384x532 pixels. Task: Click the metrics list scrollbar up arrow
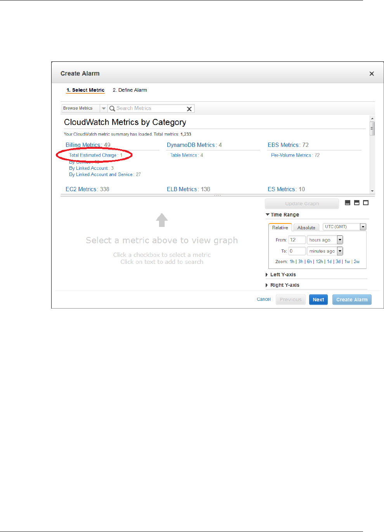(x=372, y=118)
